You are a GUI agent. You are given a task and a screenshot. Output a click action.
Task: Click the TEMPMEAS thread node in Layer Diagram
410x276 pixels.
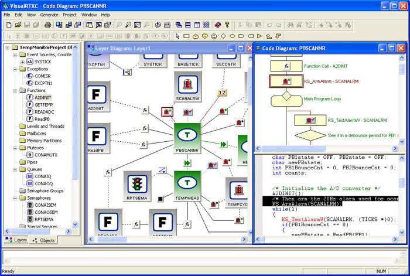[187, 186]
